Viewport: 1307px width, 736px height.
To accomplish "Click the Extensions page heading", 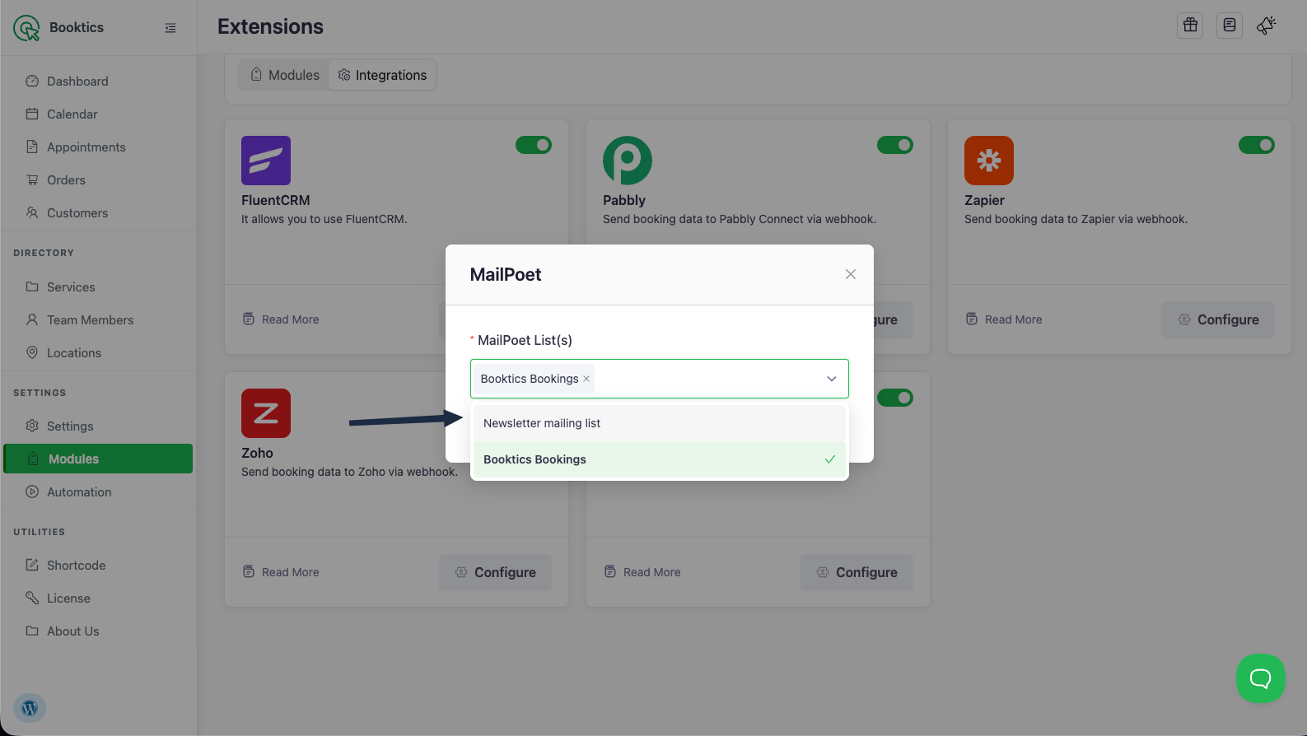I will [x=270, y=26].
